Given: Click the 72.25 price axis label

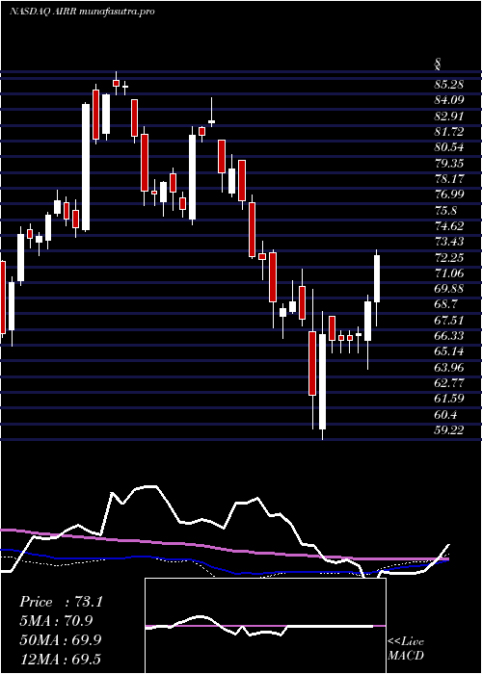Looking at the screenshot, I should [449, 257].
